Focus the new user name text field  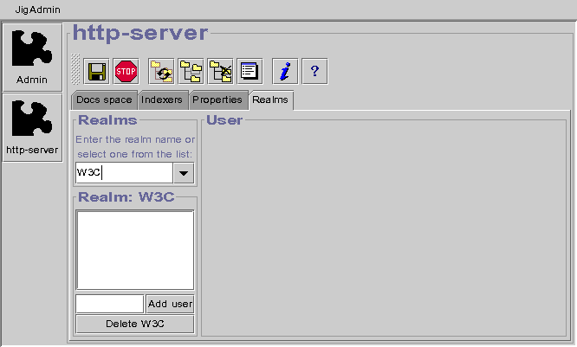(109, 304)
